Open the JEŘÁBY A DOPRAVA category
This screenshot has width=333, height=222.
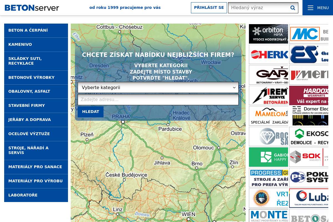point(36,120)
